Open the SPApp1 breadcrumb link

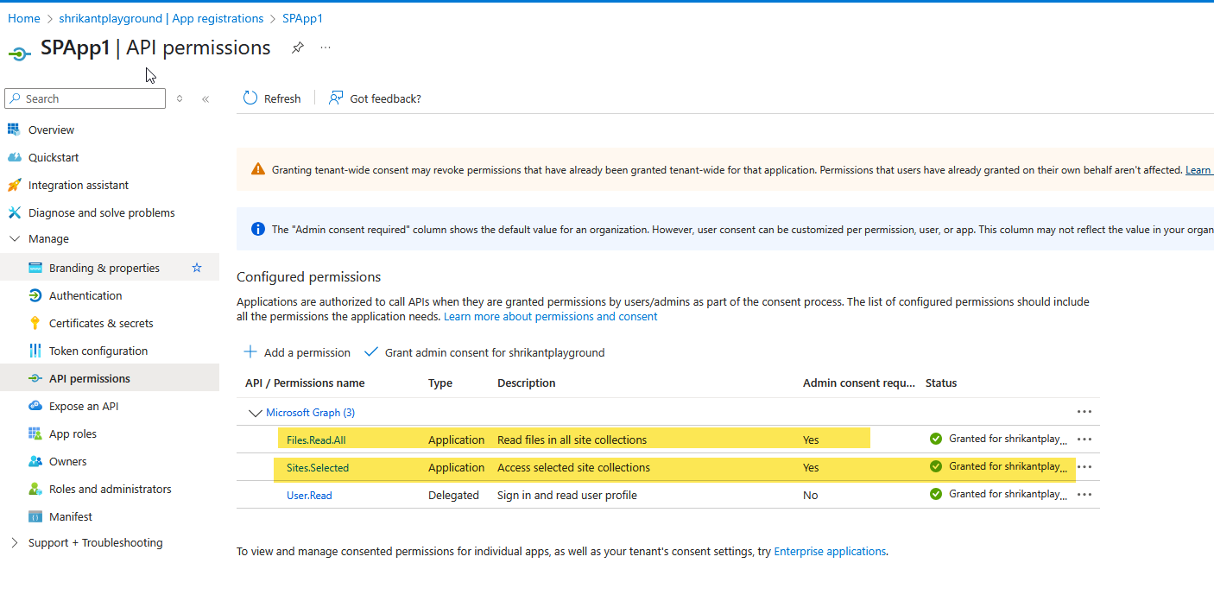click(x=302, y=18)
